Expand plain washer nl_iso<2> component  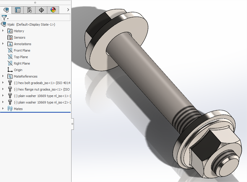coord(3,102)
